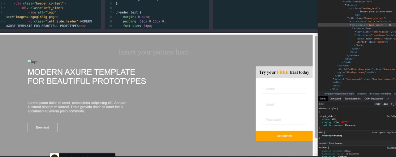Fold HTML line 6 left_side div
Viewport: 396px width, 157px height.
4,8
